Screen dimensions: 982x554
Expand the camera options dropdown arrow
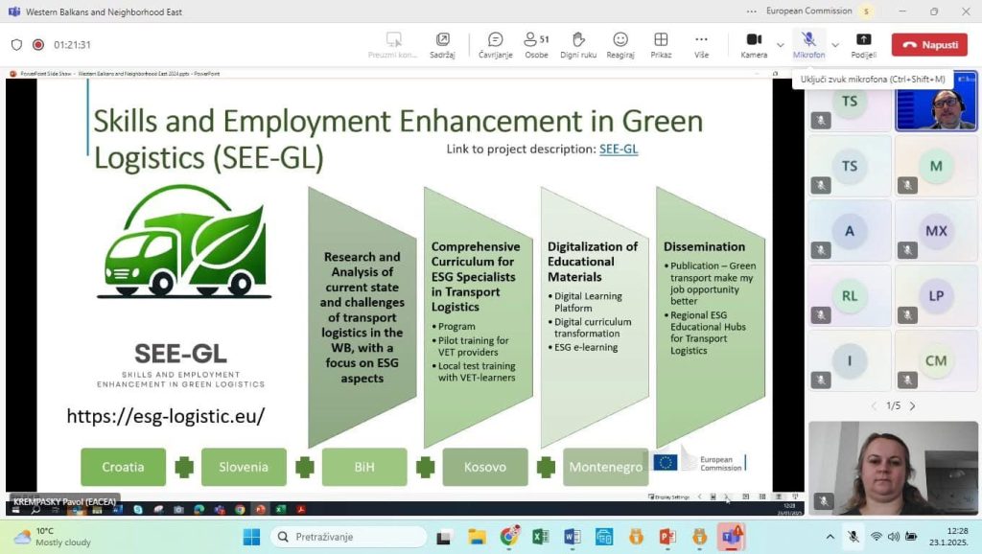click(x=780, y=45)
